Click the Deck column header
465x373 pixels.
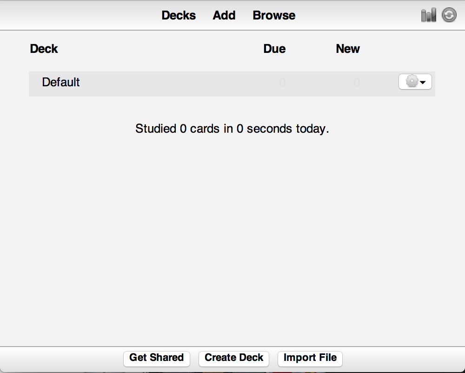click(44, 49)
